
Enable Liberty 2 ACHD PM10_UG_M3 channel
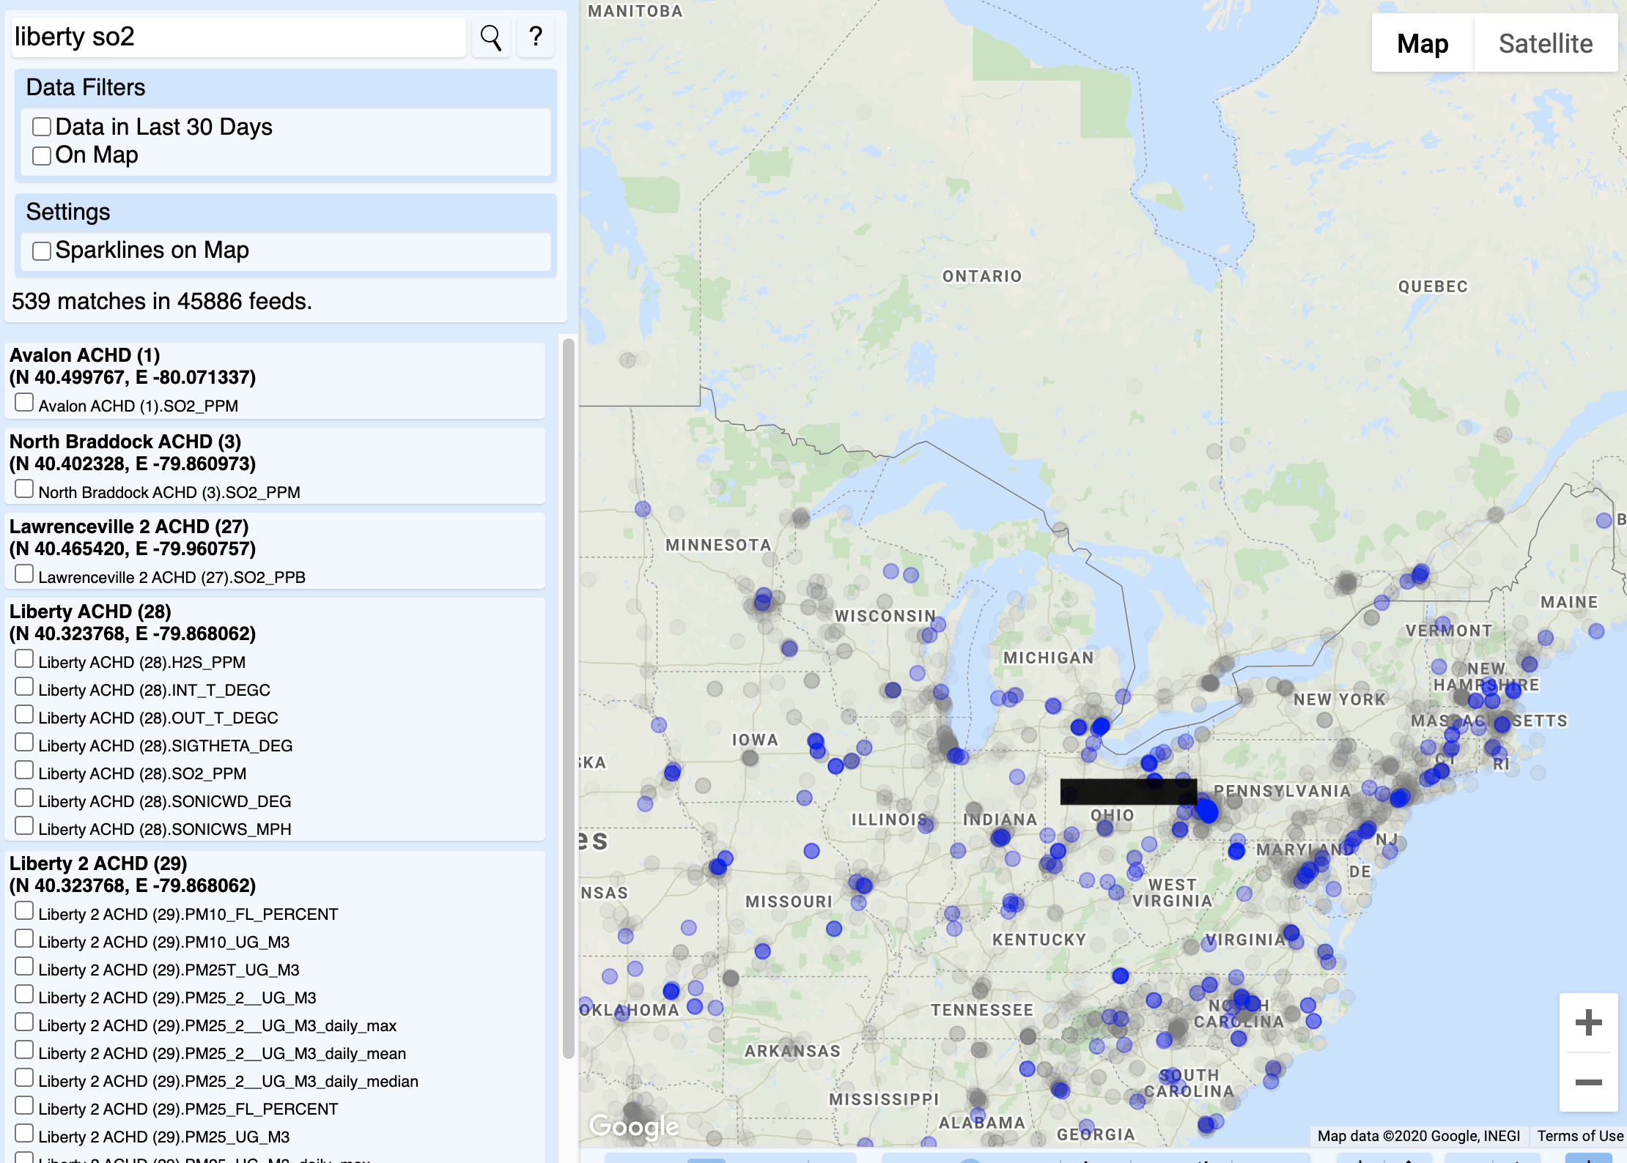pyautogui.click(x=24, y=937)
